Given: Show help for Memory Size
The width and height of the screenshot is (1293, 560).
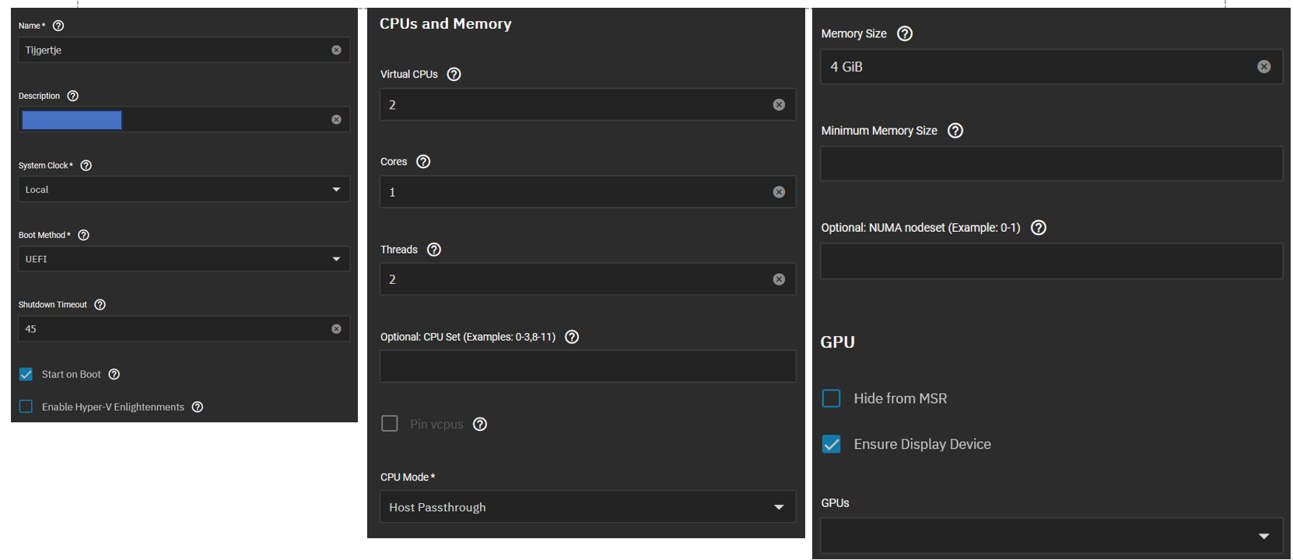Looking at the screenshot, I should (905, 33).
